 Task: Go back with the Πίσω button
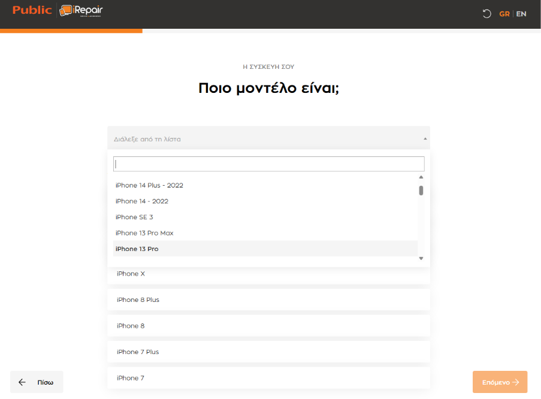tap(37, 382)
